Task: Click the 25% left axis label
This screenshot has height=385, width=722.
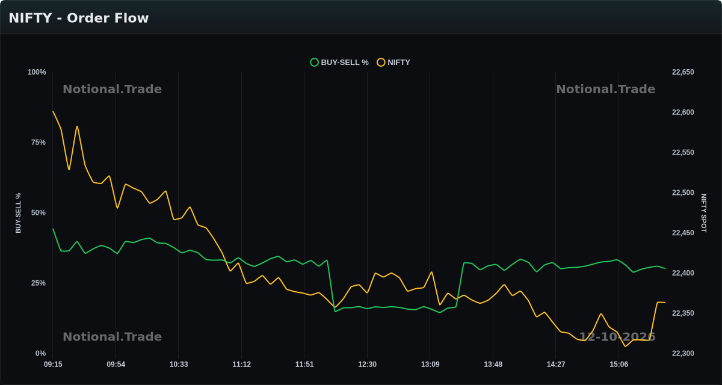Action: click(x=39, y=283)
